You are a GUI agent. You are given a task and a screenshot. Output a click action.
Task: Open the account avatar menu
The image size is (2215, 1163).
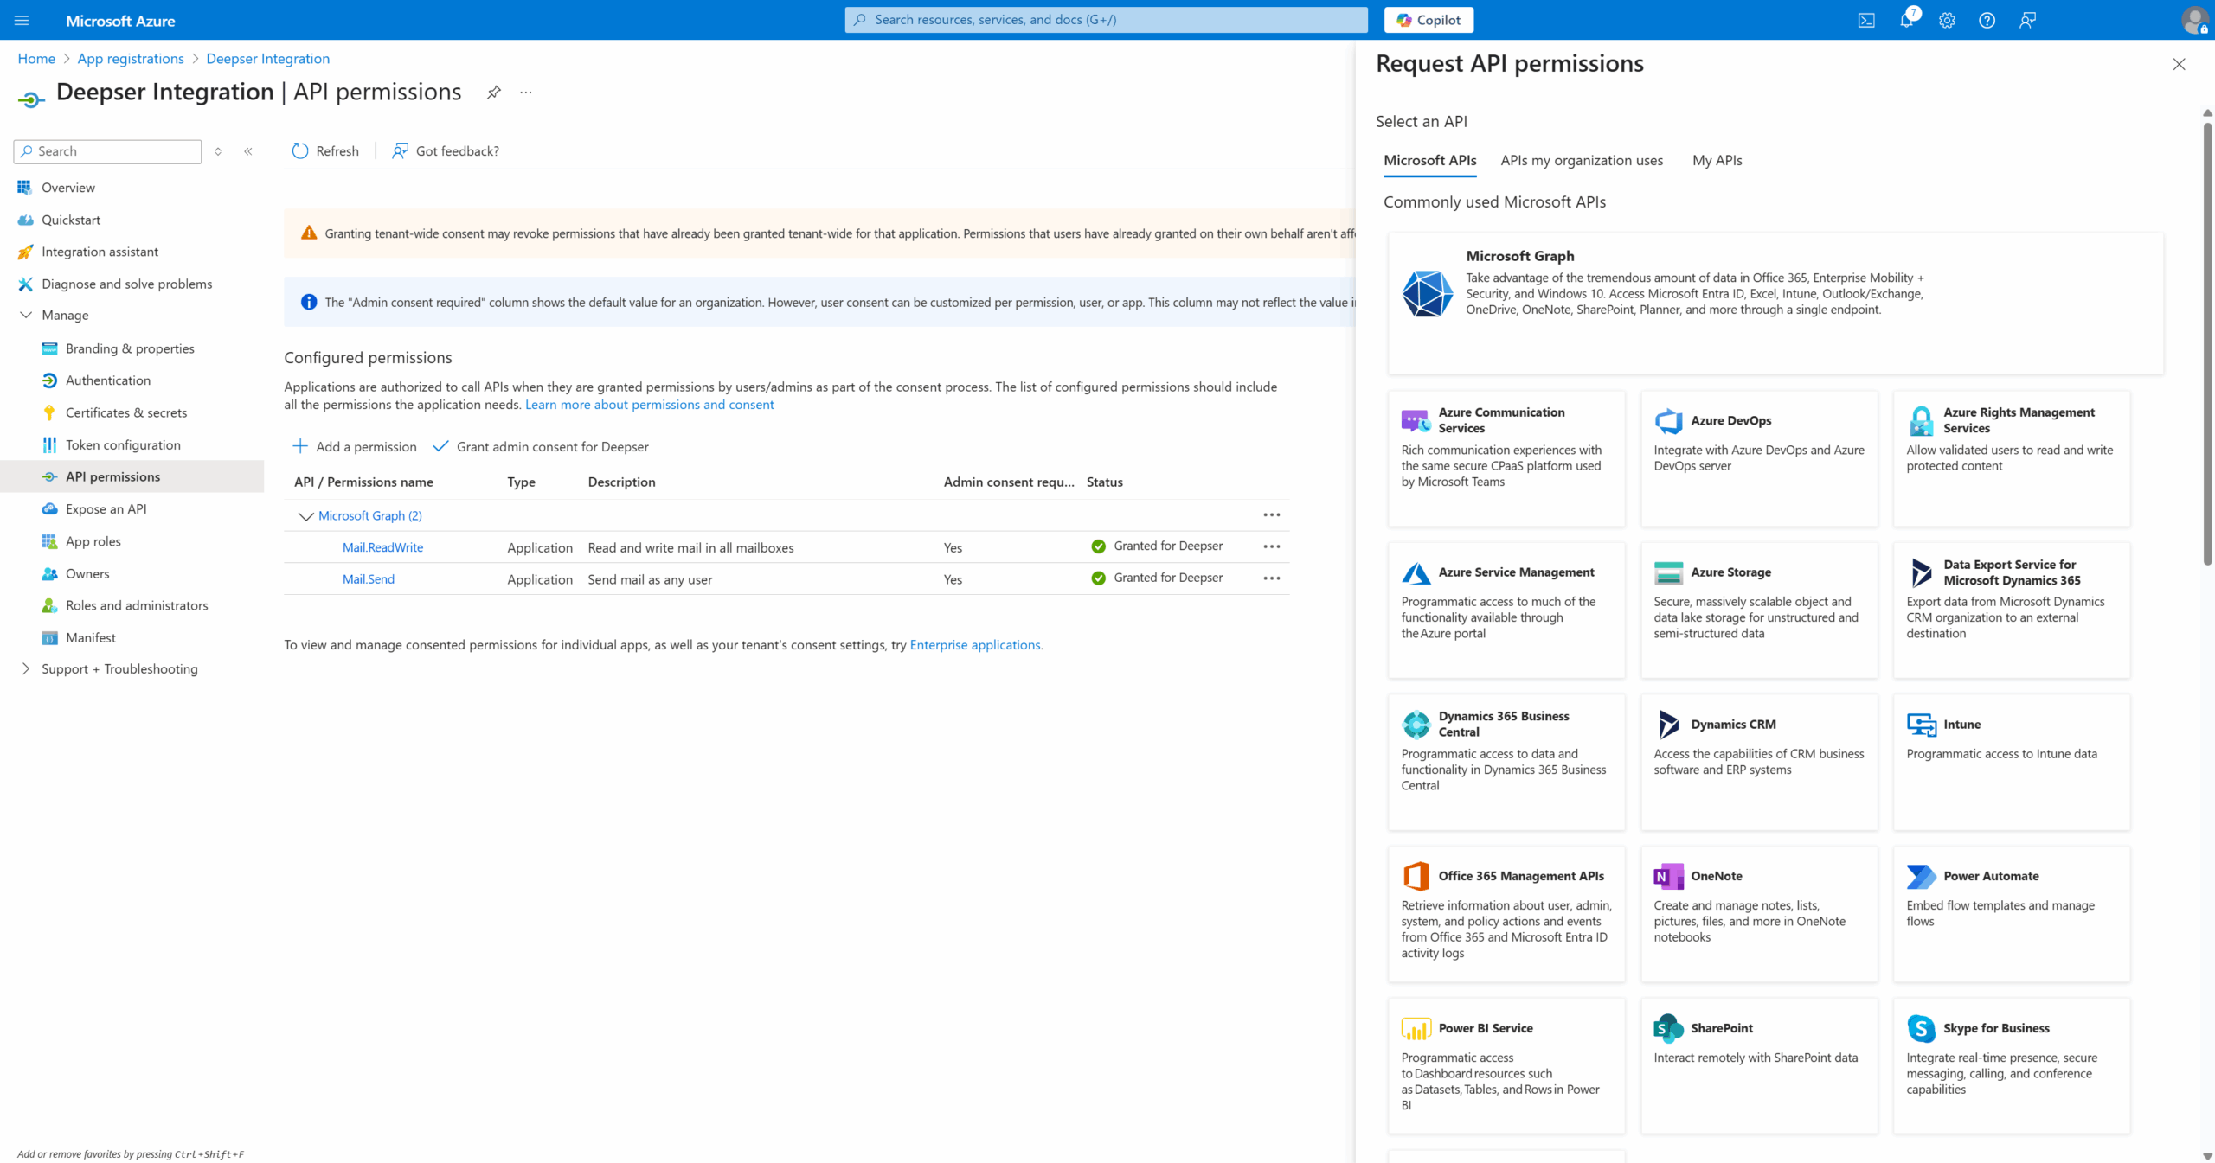click(2194, 20)
